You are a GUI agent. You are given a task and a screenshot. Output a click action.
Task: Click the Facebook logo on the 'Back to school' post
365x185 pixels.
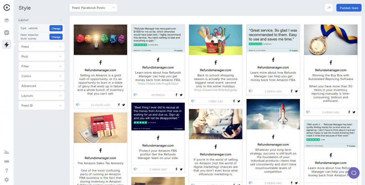coord(216,62)
